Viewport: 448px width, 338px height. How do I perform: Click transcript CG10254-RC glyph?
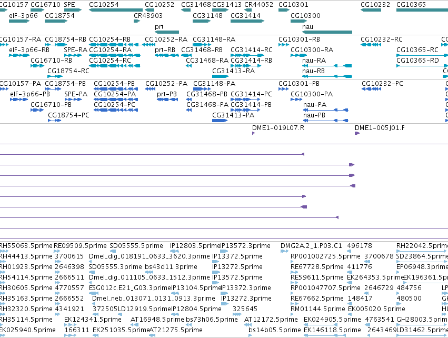115,66
